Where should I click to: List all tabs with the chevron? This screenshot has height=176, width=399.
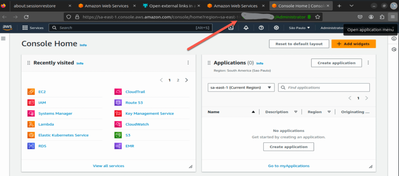coord(351,5)
